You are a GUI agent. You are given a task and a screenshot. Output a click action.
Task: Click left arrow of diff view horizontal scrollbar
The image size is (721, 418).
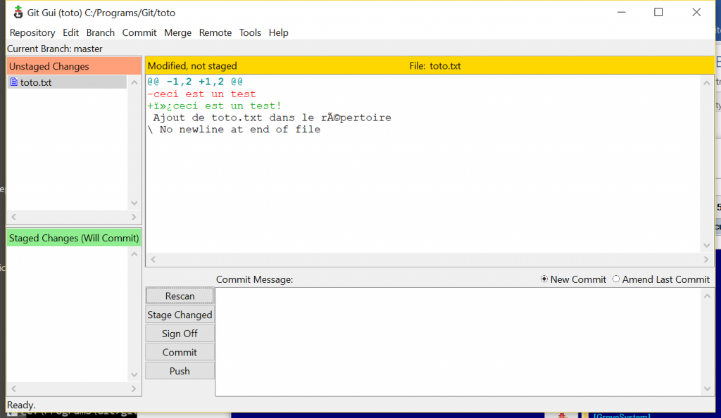[x=153, y=260]
